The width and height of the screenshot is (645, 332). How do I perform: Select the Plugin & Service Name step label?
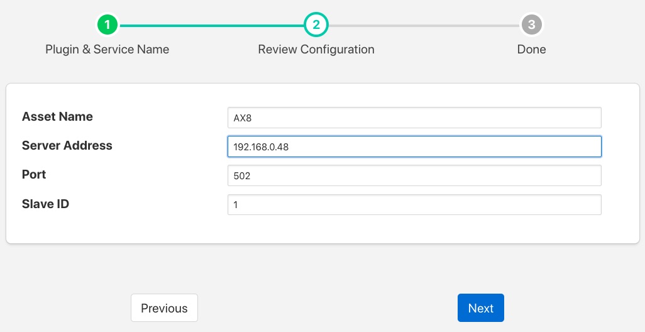pos(107,49)
